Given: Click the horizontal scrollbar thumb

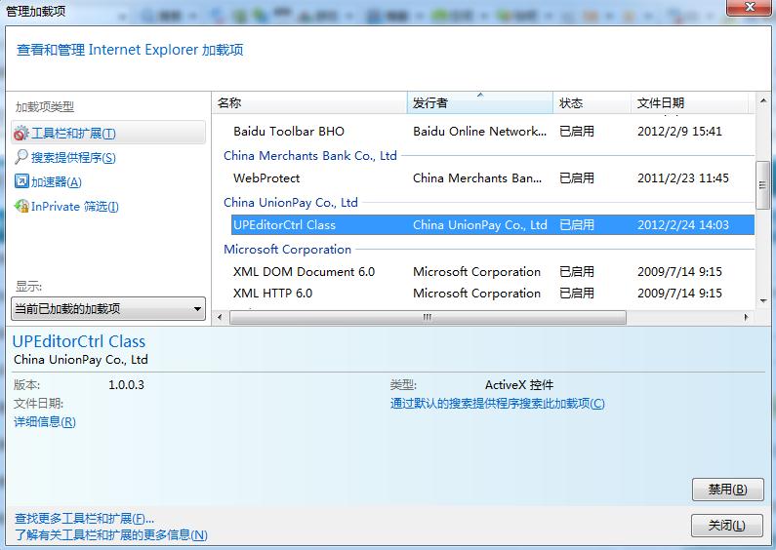Looking at the screenshot, I should (429, 317).
